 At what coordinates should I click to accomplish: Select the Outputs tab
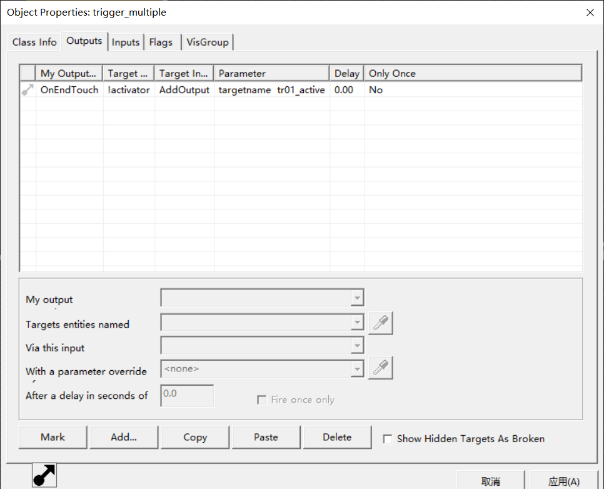coord(84,41)
